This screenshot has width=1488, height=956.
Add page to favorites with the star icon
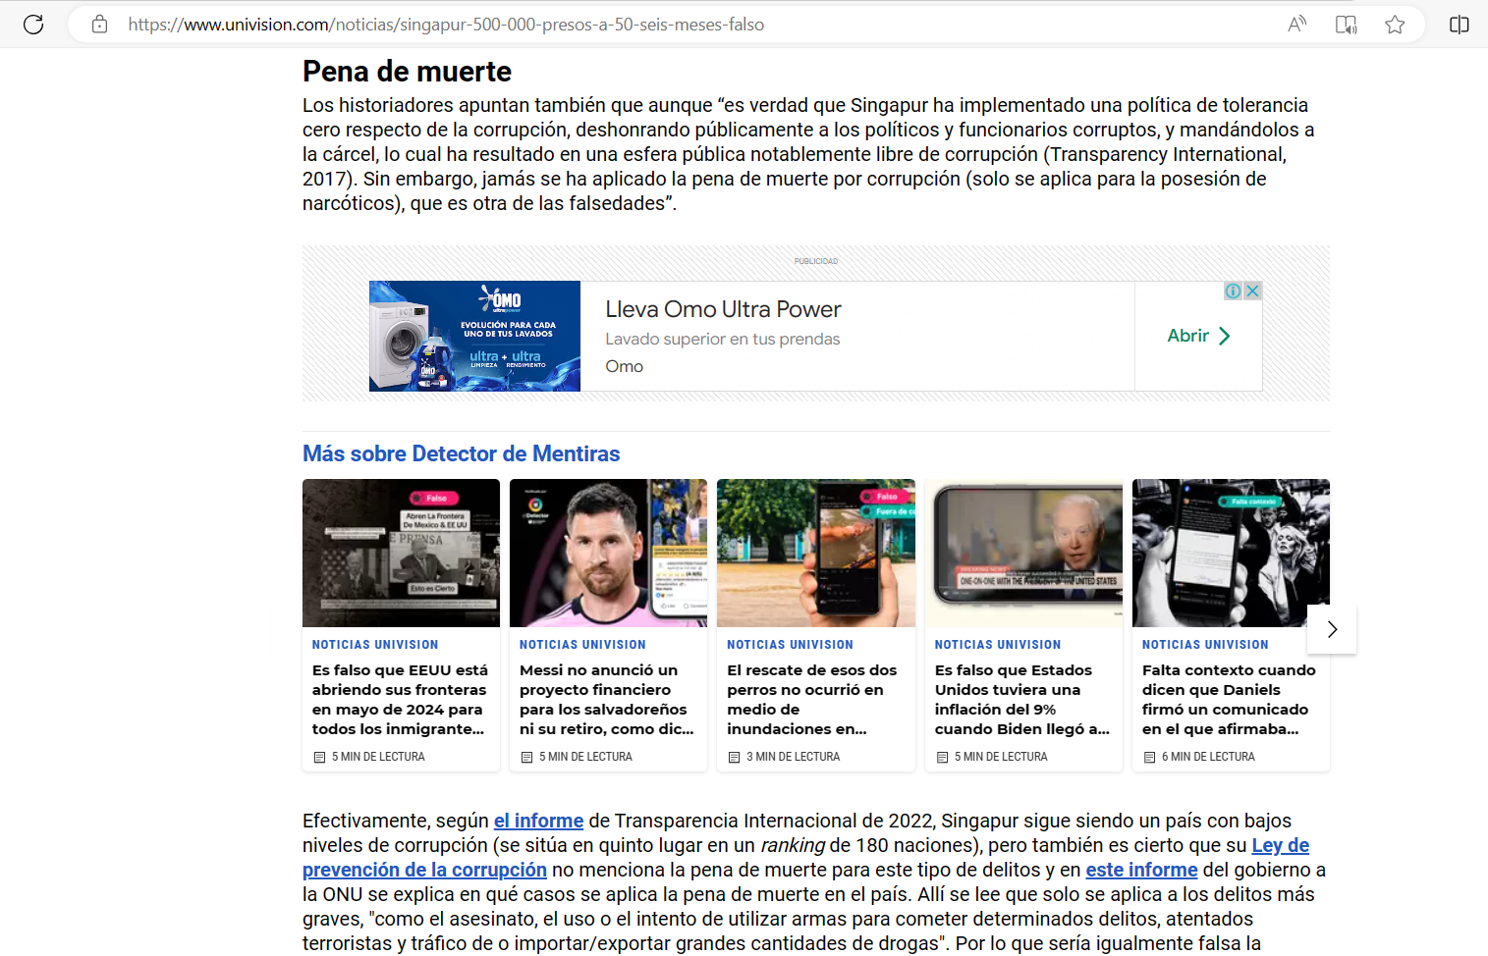[1395, 25]
